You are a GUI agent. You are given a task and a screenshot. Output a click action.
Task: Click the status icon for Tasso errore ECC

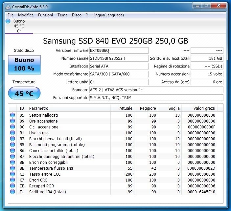13,174
